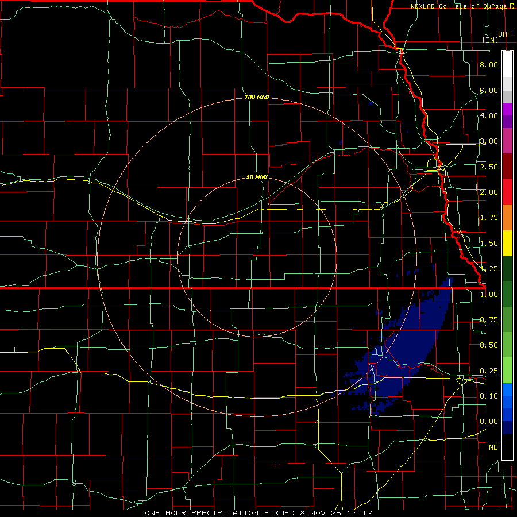This screenshot has height=517, width=517.
Task: Click the 0.00 legend value
Action: [x=489, y=422]
